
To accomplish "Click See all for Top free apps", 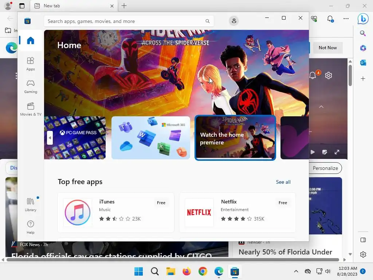I will pos(283,182).
